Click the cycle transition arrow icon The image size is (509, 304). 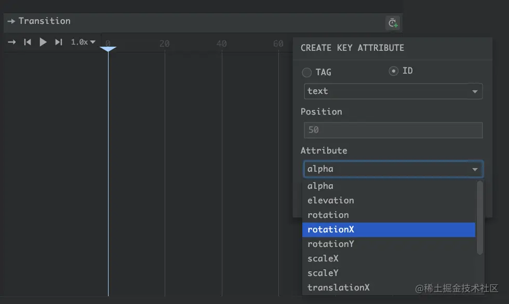pyautogui.click(x=11, y=42)
